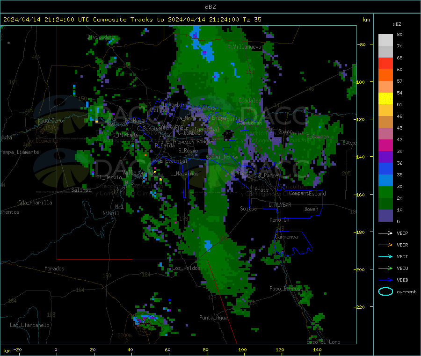Pick the pink-mauve swatch near 45
The image size is (421, 356).
pyautogui.click(x=385, y=134)
